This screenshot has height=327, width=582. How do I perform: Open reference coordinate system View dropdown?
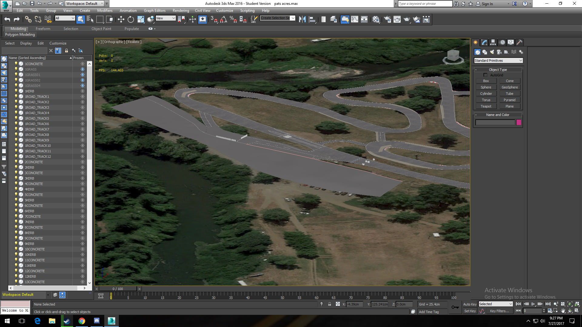pos(166,18)
